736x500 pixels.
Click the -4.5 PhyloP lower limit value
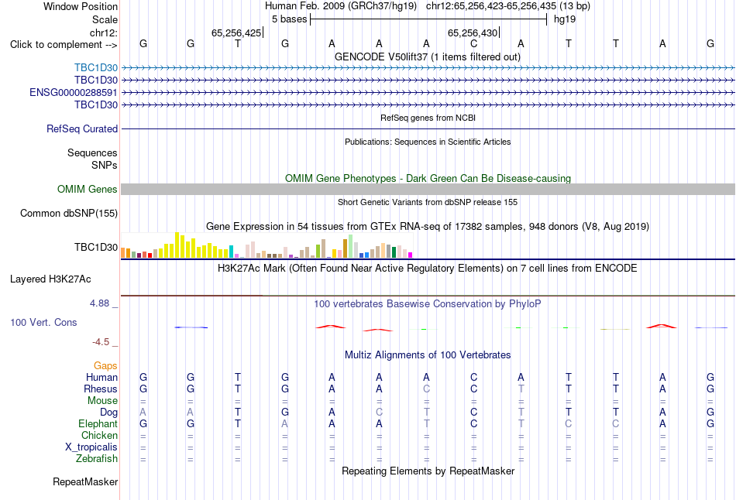tap(101, 342)
